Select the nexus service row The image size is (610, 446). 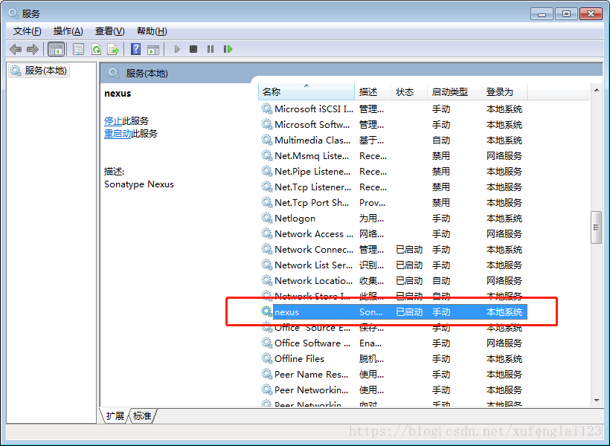click(393, 312)
